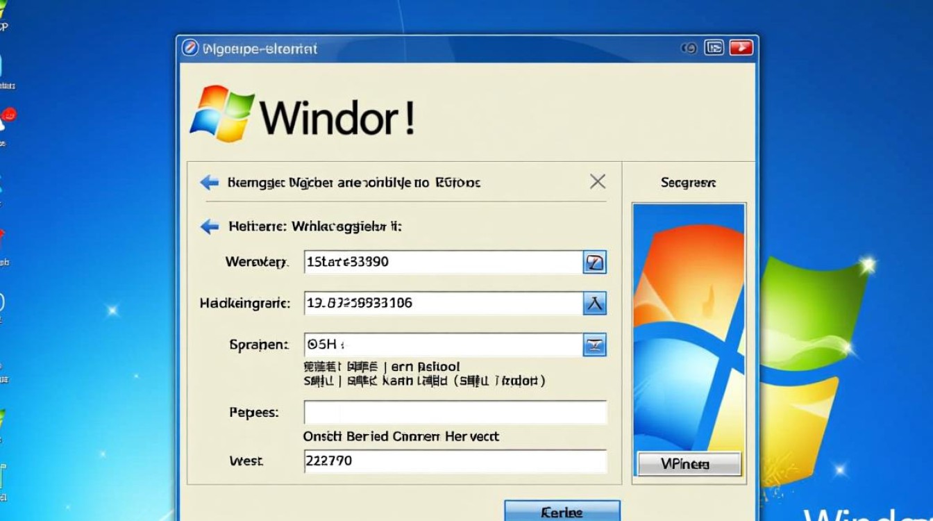Click the Windows flag logo in header
This screenshot has height=521, width=933.
coord(221,113)
